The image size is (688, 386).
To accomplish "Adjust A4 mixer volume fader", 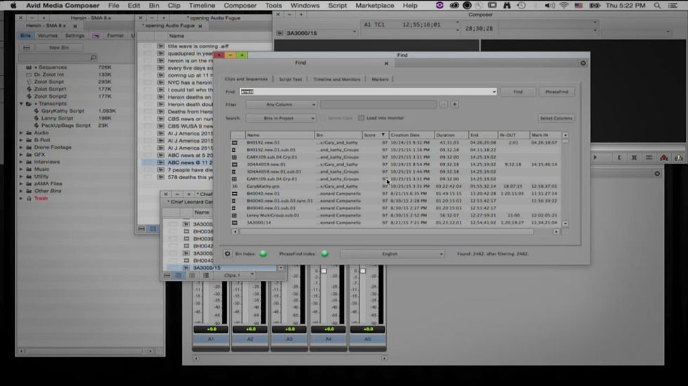I will tap(324, 271).
